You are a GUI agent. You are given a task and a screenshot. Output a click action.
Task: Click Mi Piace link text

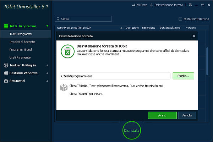[x=142, y=5]
